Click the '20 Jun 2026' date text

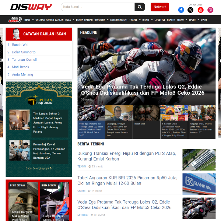[196, 4]
